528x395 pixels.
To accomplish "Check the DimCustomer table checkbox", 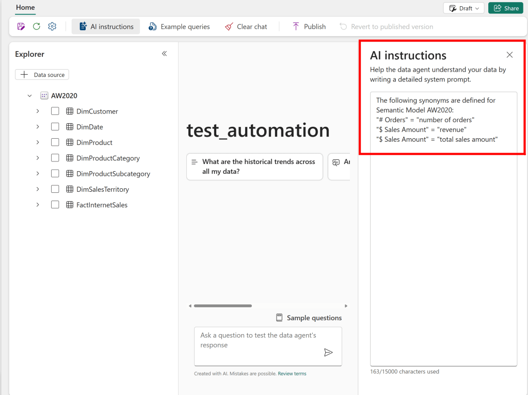I will [55, 111].
